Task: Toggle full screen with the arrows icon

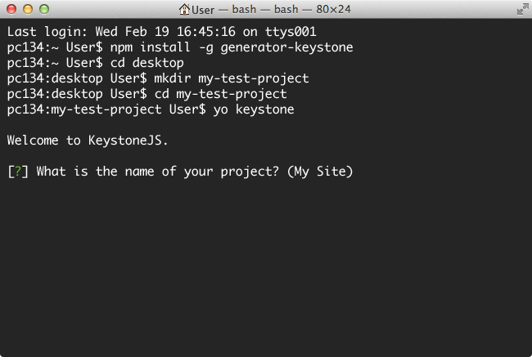Action: point(522,10)
